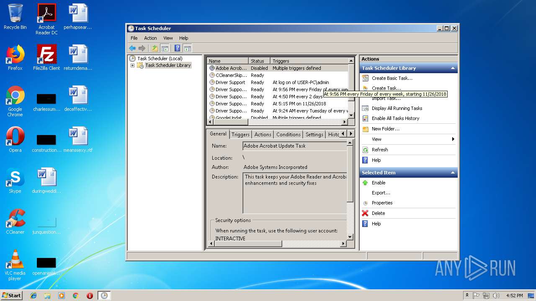
Task: Open the File menu
Action: point(134,38)
